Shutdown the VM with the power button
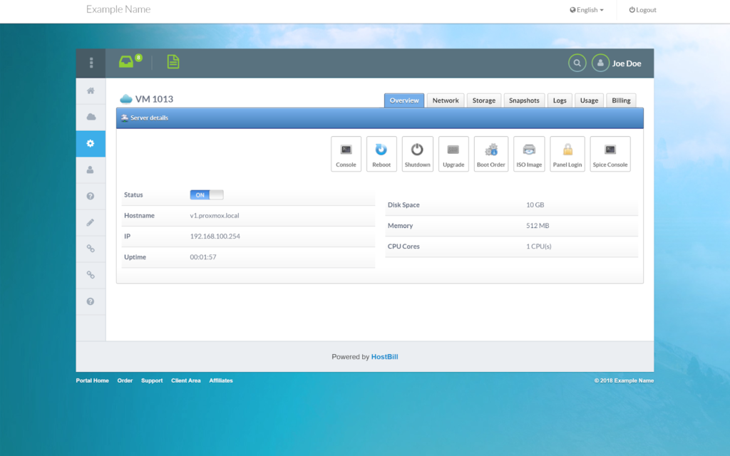This screenshot has height=456, width=730. tap(417, 154)
